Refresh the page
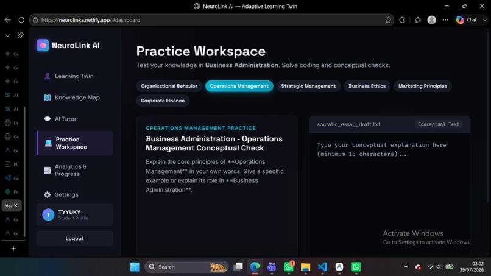This screenshot has width=491, height=276. pyautogui.click(x=21, y=20)
